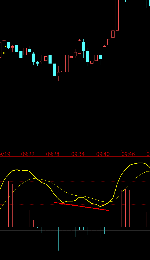
Task: Pick the 09:40 time axis label
Action: (103, 154)
